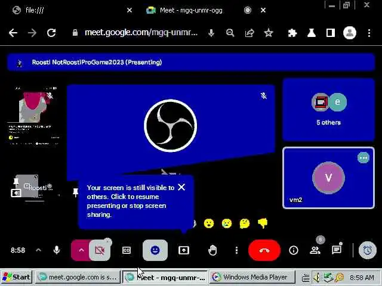Show the people participants panel
The width and height of the screenshot is (382, 286).
tap(315, 250)
